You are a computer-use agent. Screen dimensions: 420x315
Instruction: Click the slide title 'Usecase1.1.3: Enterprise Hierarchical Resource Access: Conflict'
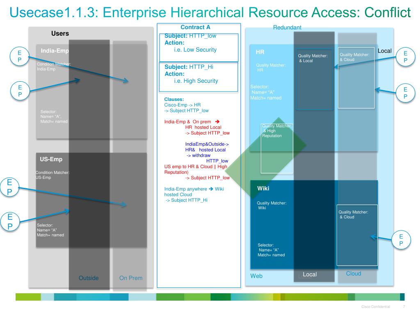click(x=210, y=13)
